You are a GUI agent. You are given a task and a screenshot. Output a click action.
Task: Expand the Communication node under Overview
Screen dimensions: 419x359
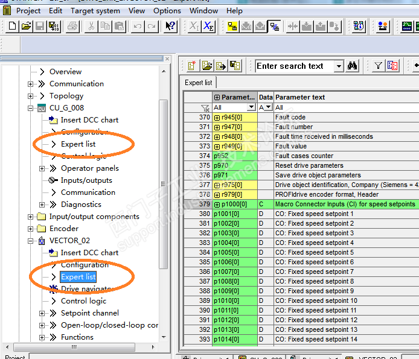30,84
